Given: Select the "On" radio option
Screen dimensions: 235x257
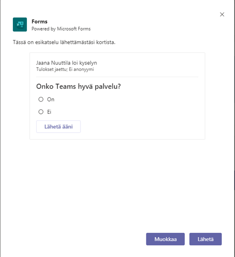Looking at the screenshot, I should (41, 99).
